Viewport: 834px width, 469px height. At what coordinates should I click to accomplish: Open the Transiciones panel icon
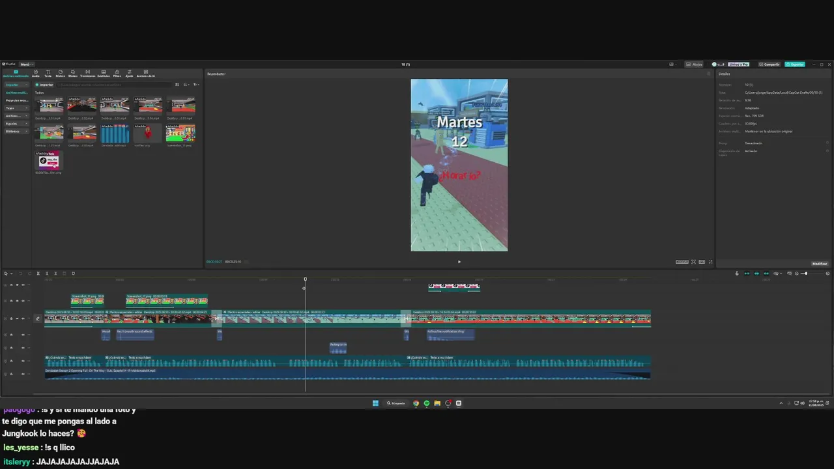point(87,73)
